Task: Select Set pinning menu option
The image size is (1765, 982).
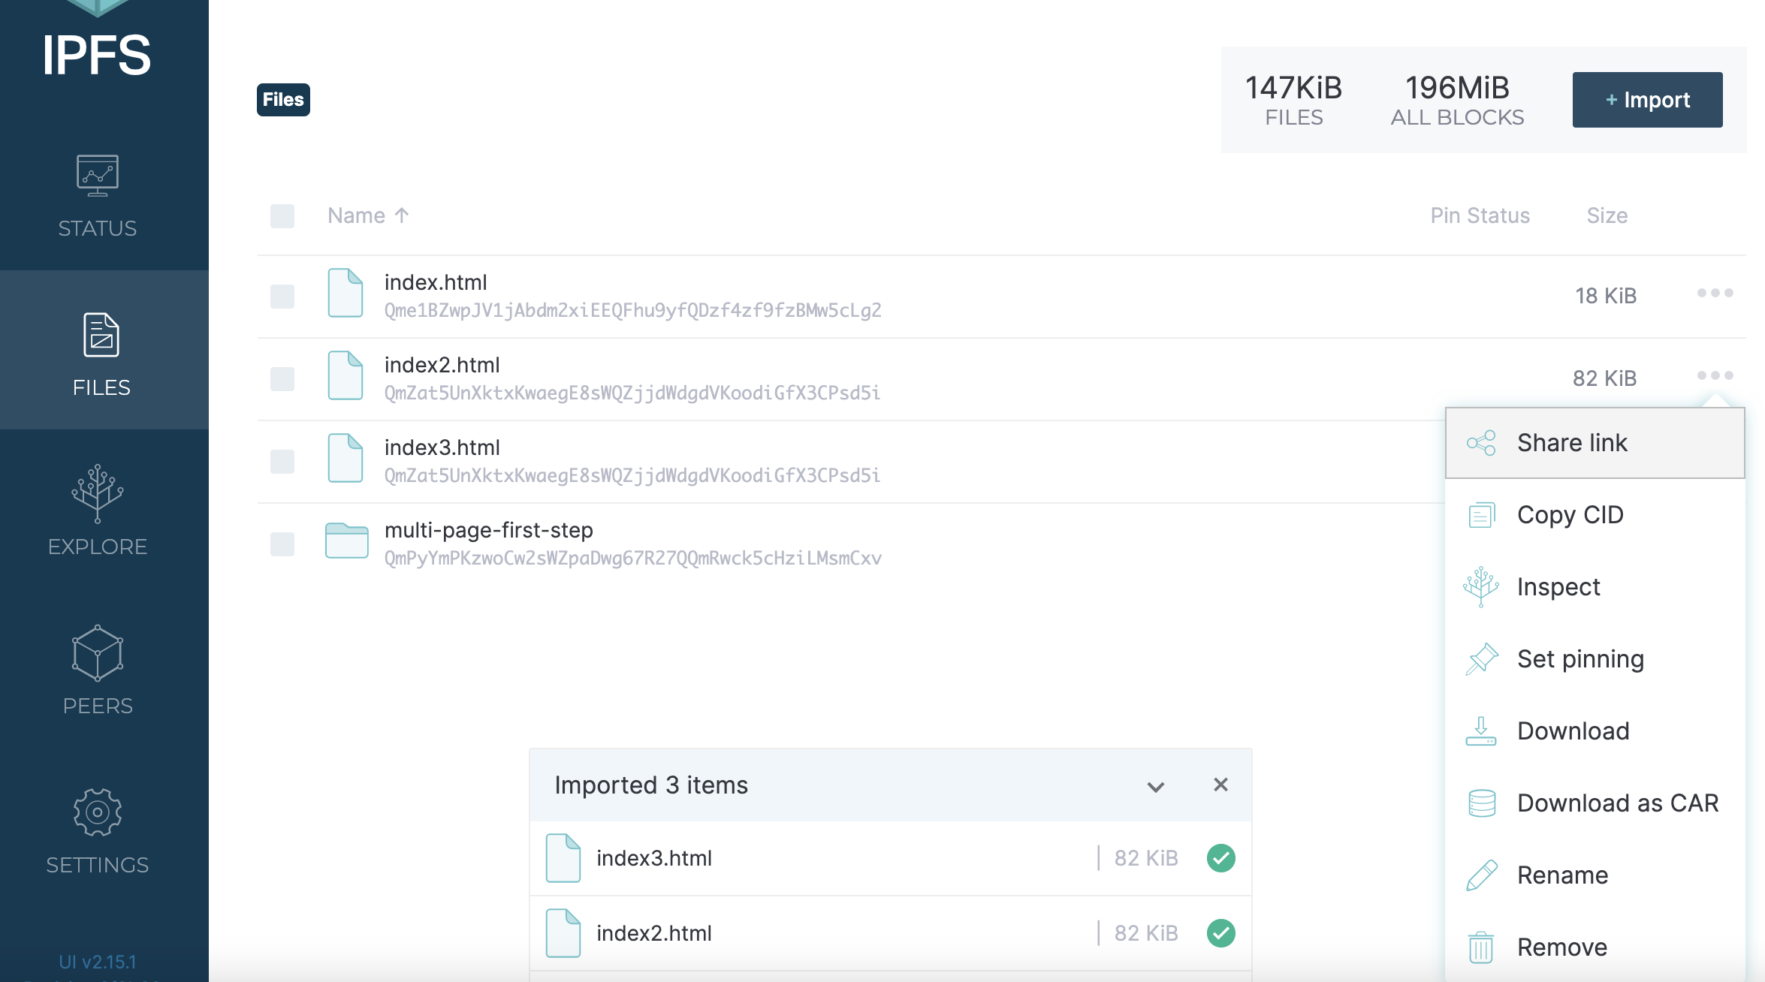Action: click(x=1579, y=659)
